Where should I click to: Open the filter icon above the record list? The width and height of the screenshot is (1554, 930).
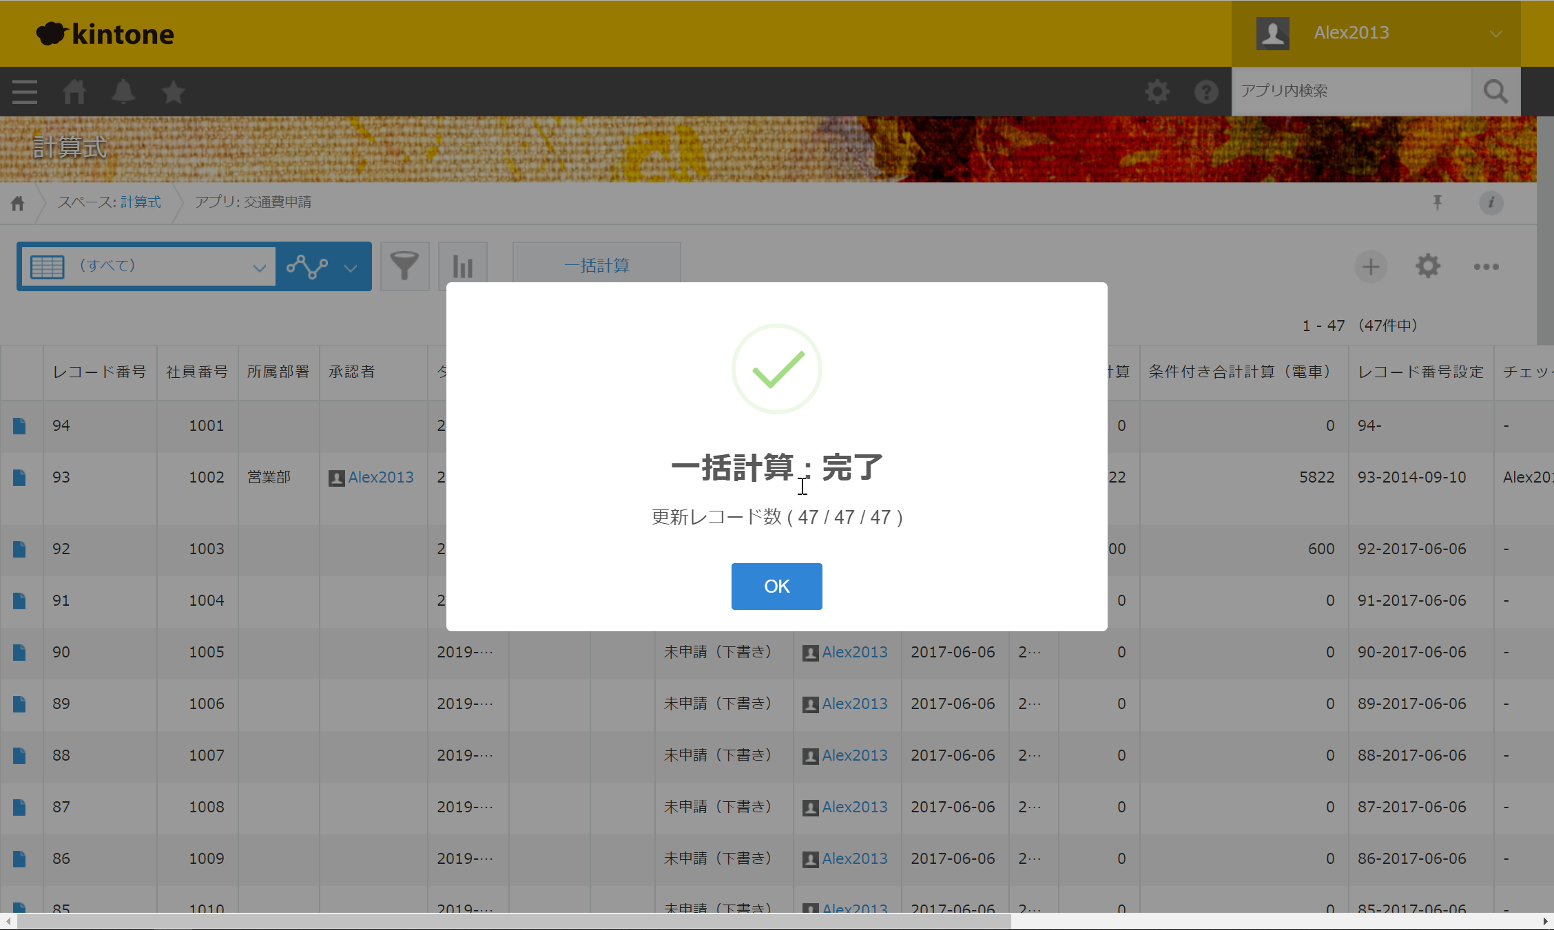click(404, 266)
